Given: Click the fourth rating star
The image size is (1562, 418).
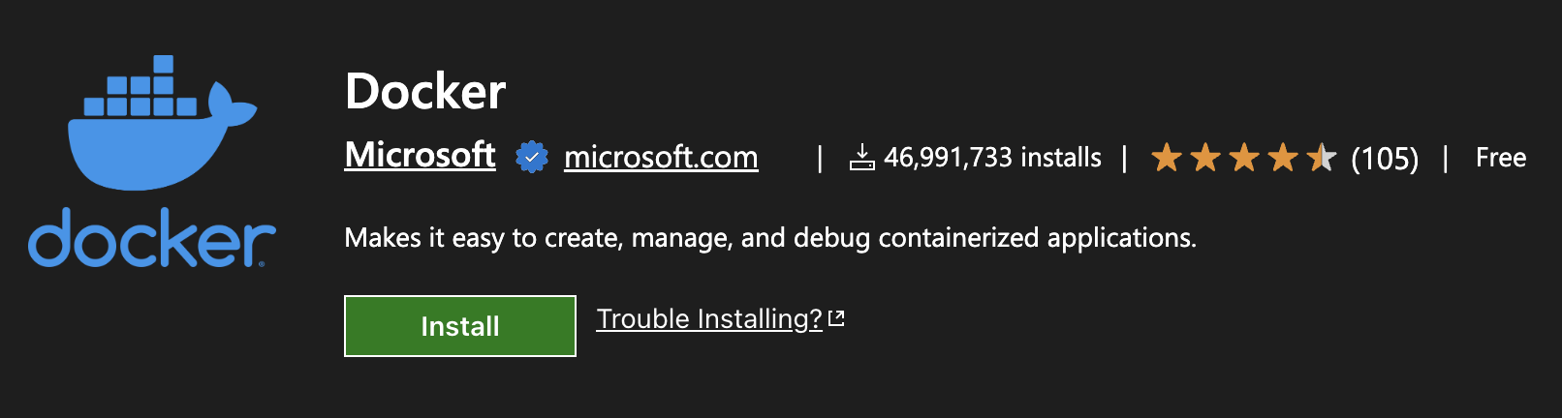Looking at the screenshot, I should (x=1283, y=157).
